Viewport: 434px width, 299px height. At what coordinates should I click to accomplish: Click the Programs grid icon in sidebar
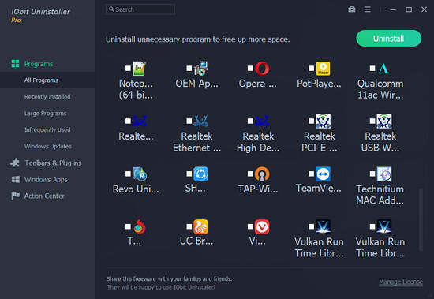15,64
